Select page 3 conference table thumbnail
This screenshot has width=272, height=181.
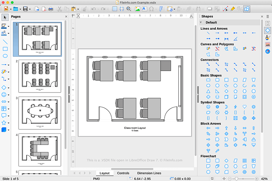click(40, 113)
